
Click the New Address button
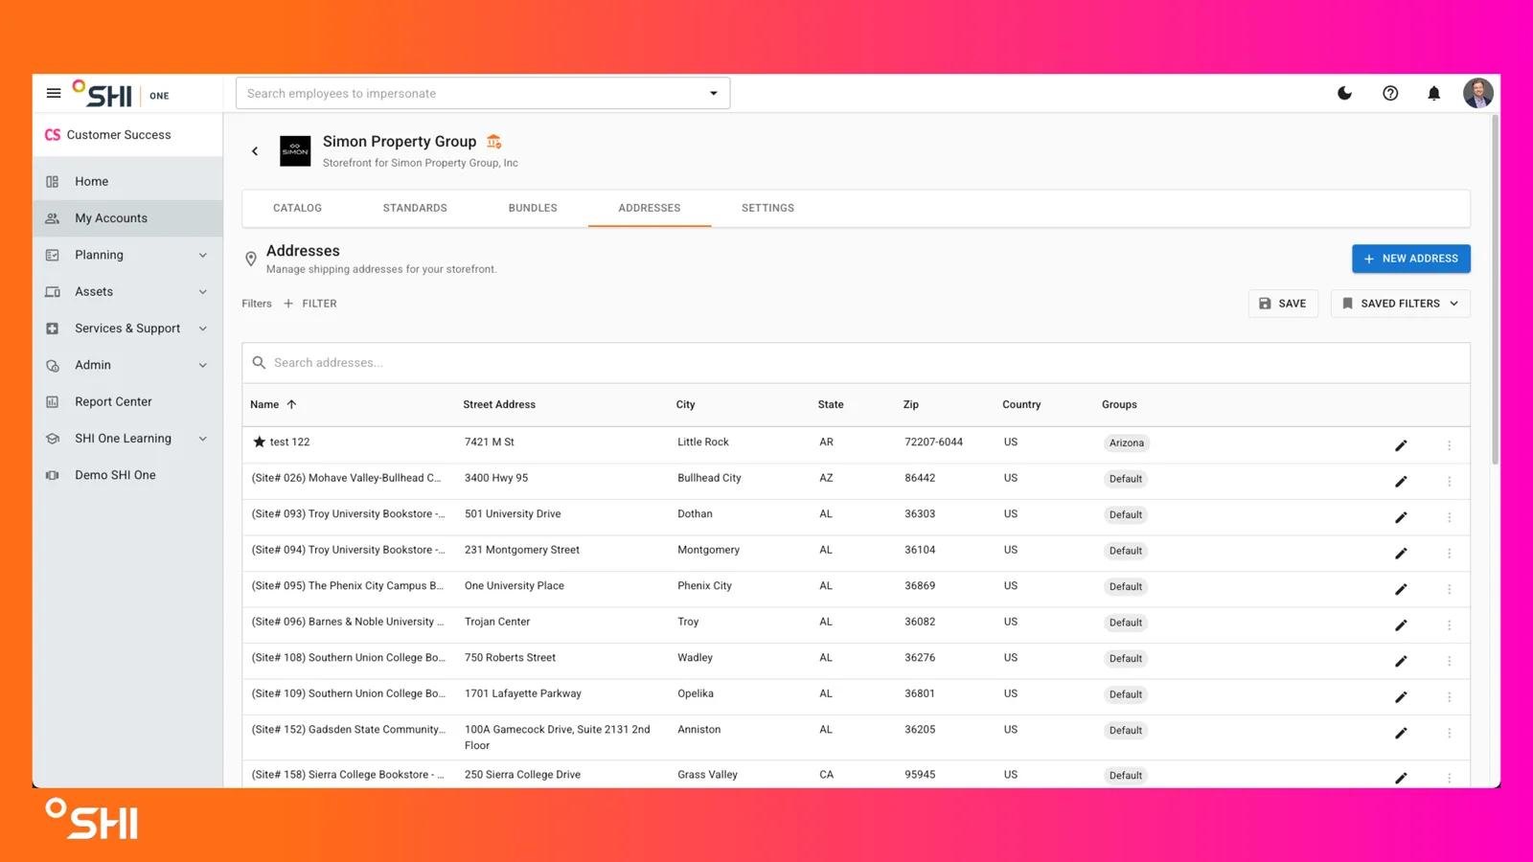click(x=1410, y=259)
